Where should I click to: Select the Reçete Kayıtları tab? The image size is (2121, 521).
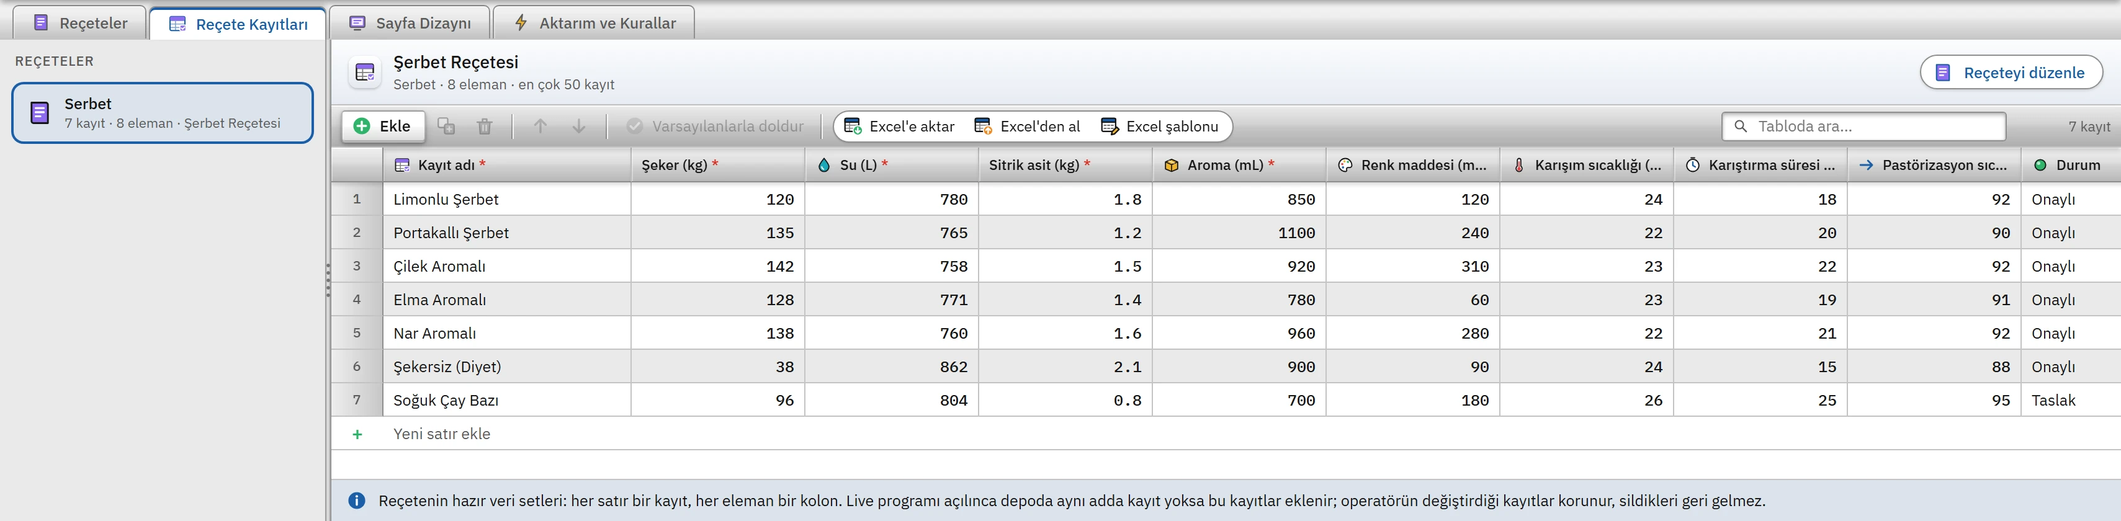[238, 24]
